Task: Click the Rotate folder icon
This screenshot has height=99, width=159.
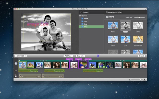Action: click(82, 19)
